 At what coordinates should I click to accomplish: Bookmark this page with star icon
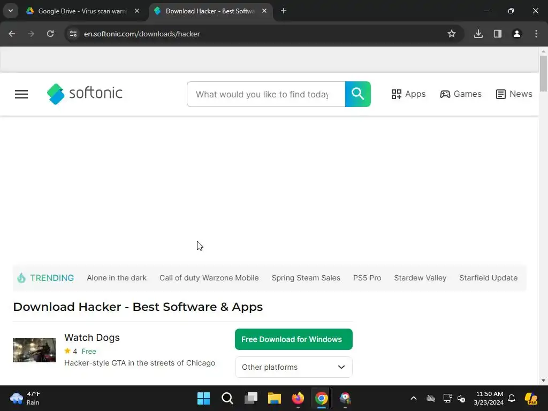(452, 34)
